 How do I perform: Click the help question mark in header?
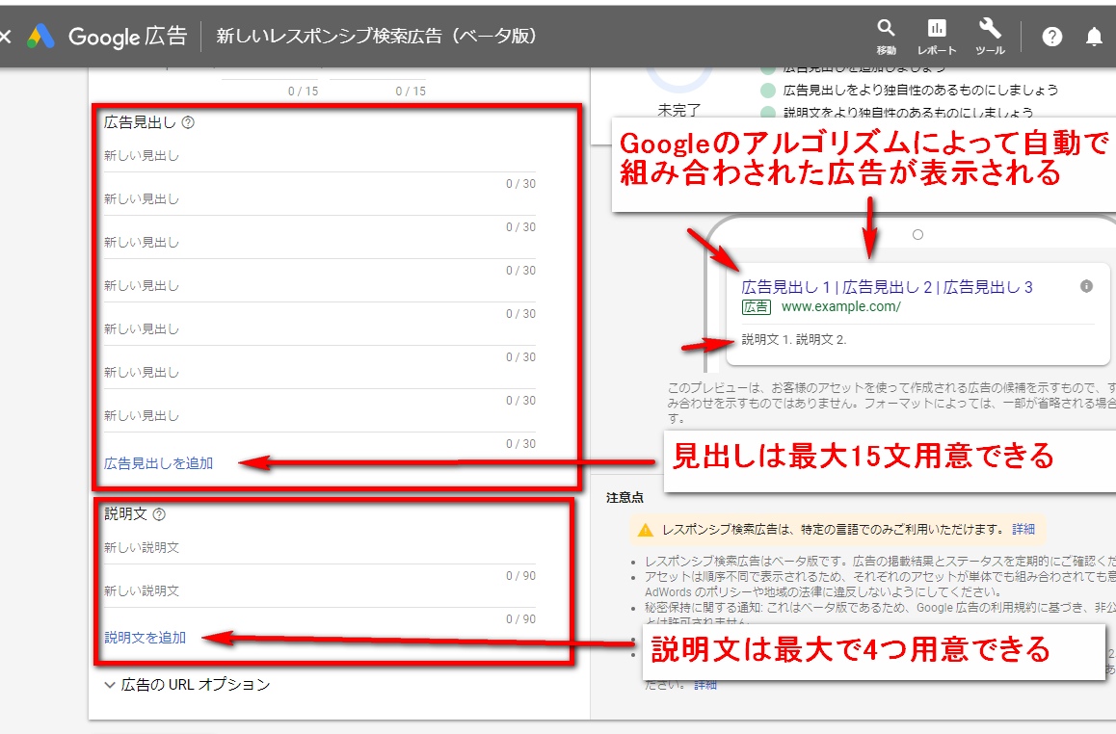click(1052, 37)
